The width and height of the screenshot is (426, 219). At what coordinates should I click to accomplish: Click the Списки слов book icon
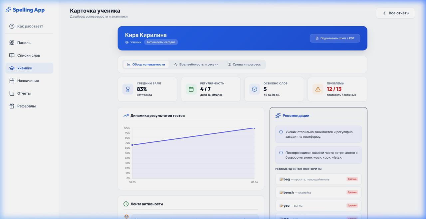(12, 55)
